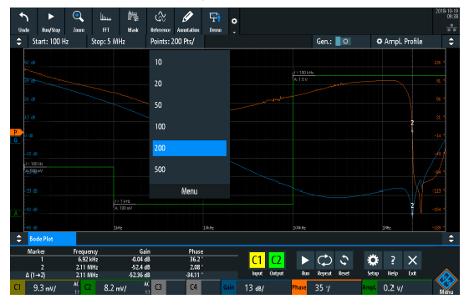Select amplitude profile point 100 kHz 1.5 V
469x304 pixels.
pyautogui.click(x=304, y=76)
